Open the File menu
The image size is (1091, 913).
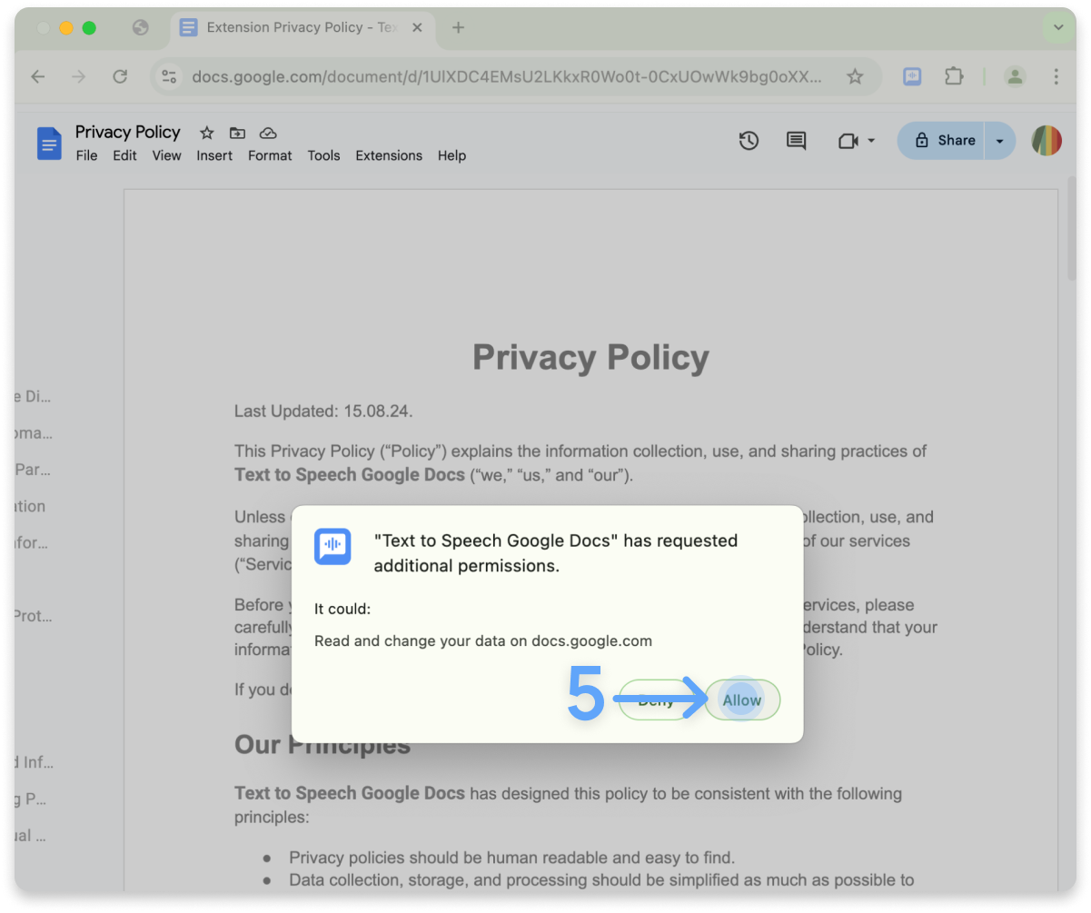pos(86,155)
